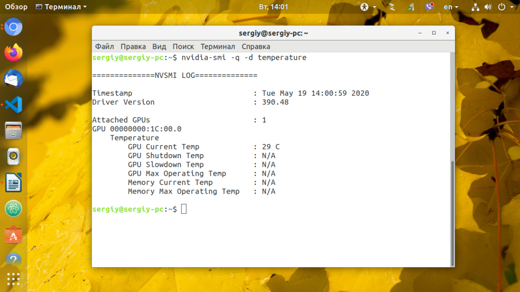520x292 pixels.
Task: Launch Rhythmbox speaker icon in dock
Action: point(13,157)
